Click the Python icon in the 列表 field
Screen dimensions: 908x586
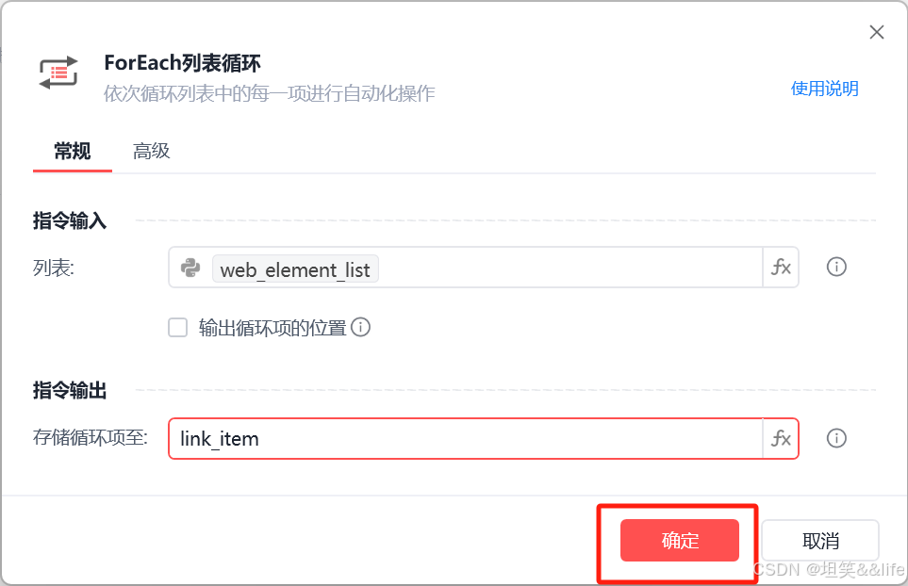[190, 268]
